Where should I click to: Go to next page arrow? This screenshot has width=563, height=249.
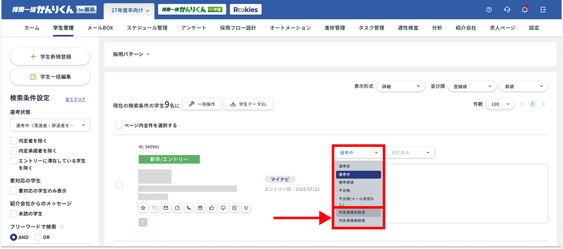pyautogui.click(x=544, y=104)
